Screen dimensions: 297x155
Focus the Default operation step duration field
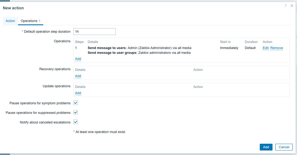click(94, 31)
